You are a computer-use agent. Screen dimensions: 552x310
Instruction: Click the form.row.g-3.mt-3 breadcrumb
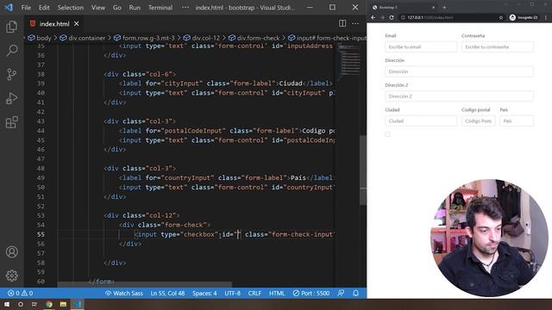144,38
